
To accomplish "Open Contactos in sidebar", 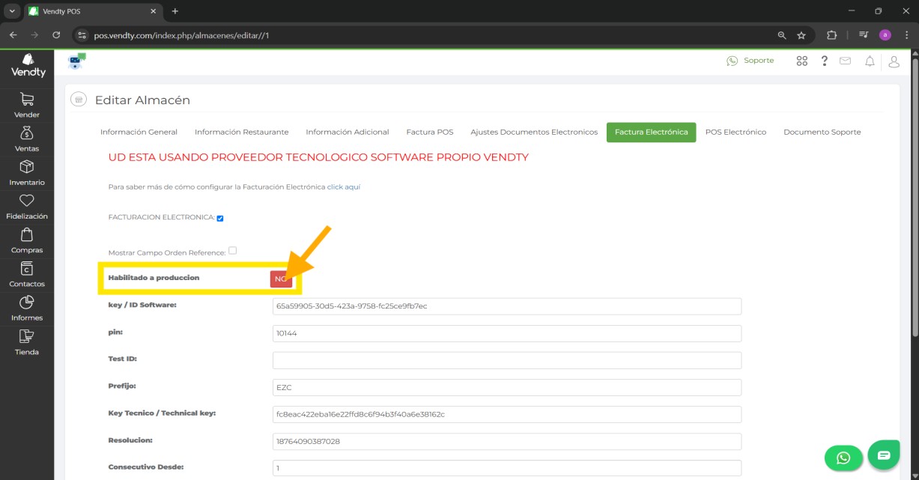I will [x=27, y=275].
